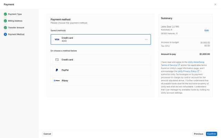
Task: Click the PayPal logo icon
Action: (x=57, y=70)
